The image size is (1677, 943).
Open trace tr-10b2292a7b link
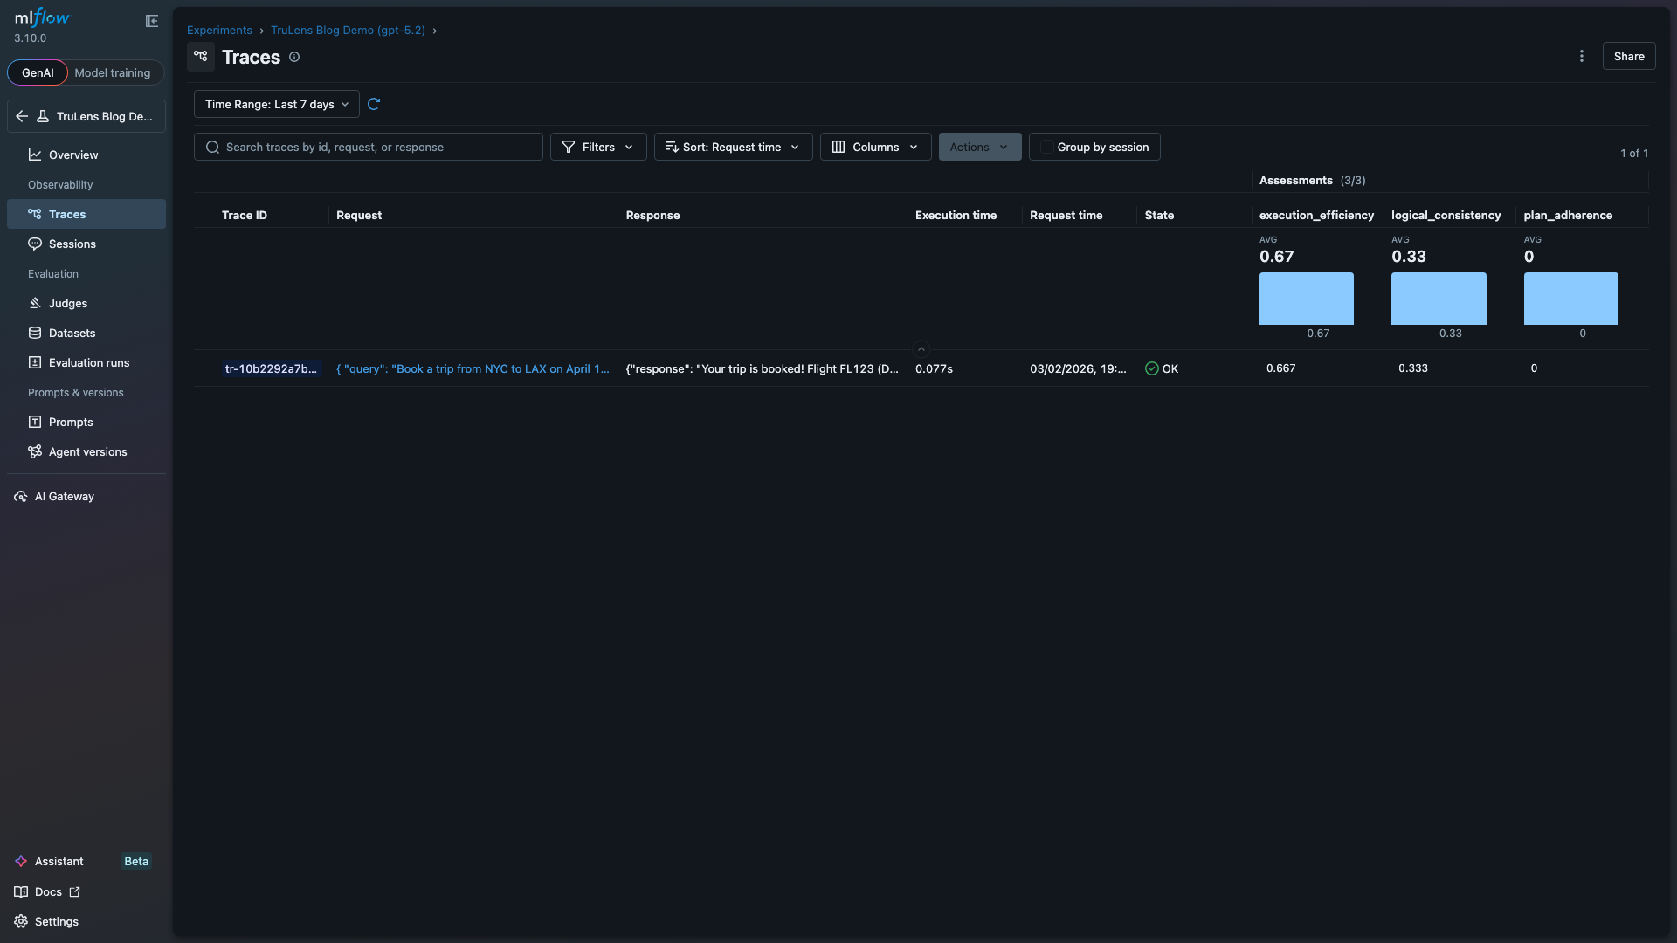(271, 368)
